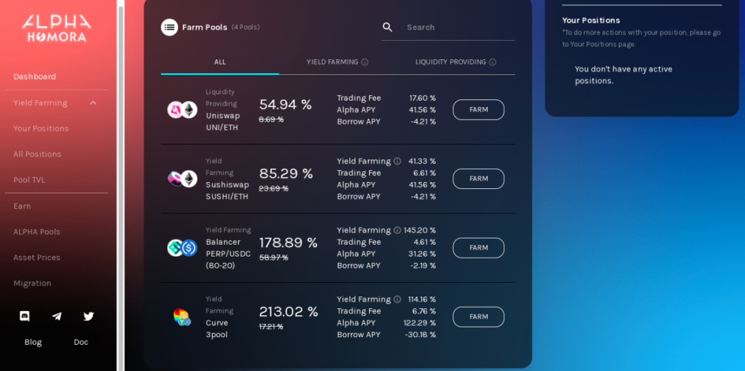Image resolution: width=745 pixels, height=371 pixels.
Task: Click the 213.02 % APY value
Action: (x=288, y=312)
